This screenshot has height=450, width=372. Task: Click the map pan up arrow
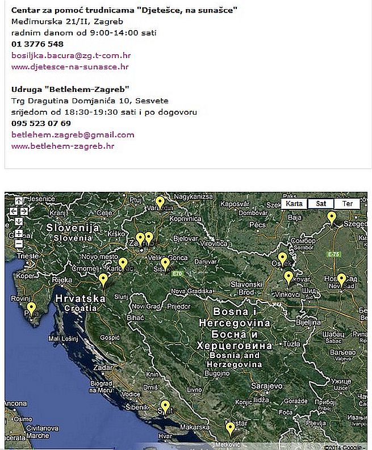[x=19, y=200]
